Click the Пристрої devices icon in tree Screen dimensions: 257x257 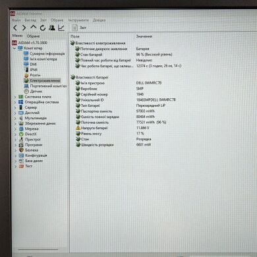[x=21, y=140]
